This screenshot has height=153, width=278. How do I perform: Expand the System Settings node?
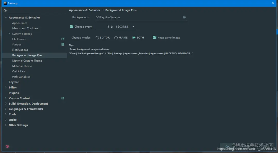pyautogui.click(x=9, y=33)
